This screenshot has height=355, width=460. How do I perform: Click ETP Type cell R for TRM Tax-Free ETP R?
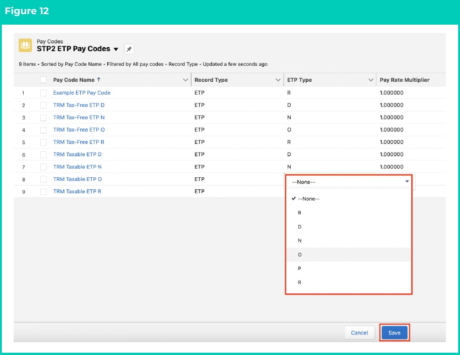click(x=289, y=142)
